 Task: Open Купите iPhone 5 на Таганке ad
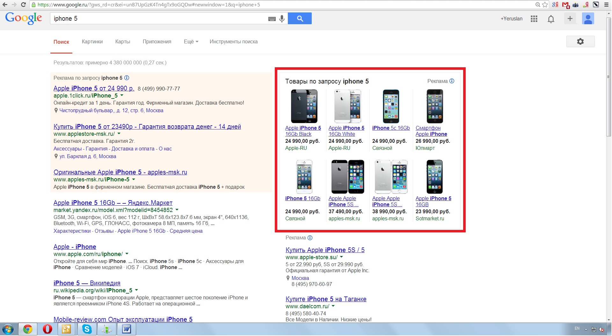click(x=326, y=299)
